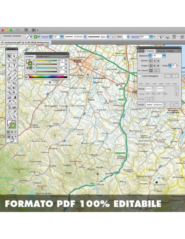Select the Rotate tool

(9, 83)
